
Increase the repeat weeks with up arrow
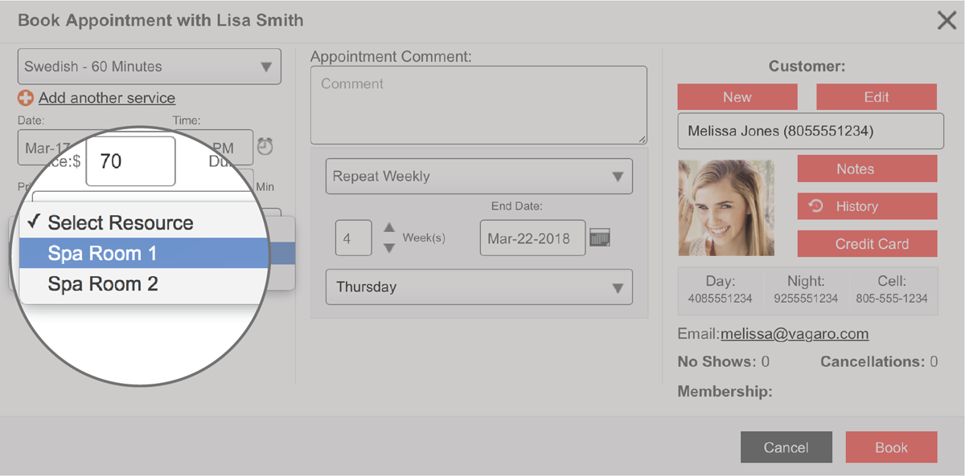(x=389, y=229)
